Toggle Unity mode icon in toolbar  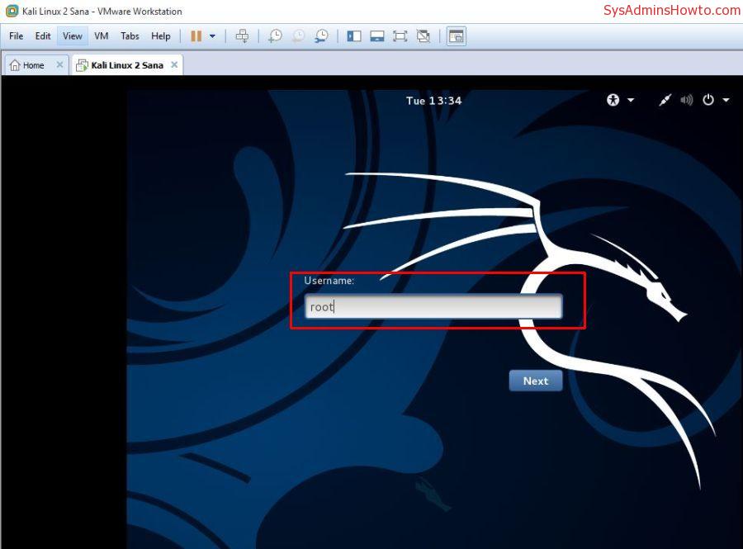pyautogui.click(x=424, y=36)
